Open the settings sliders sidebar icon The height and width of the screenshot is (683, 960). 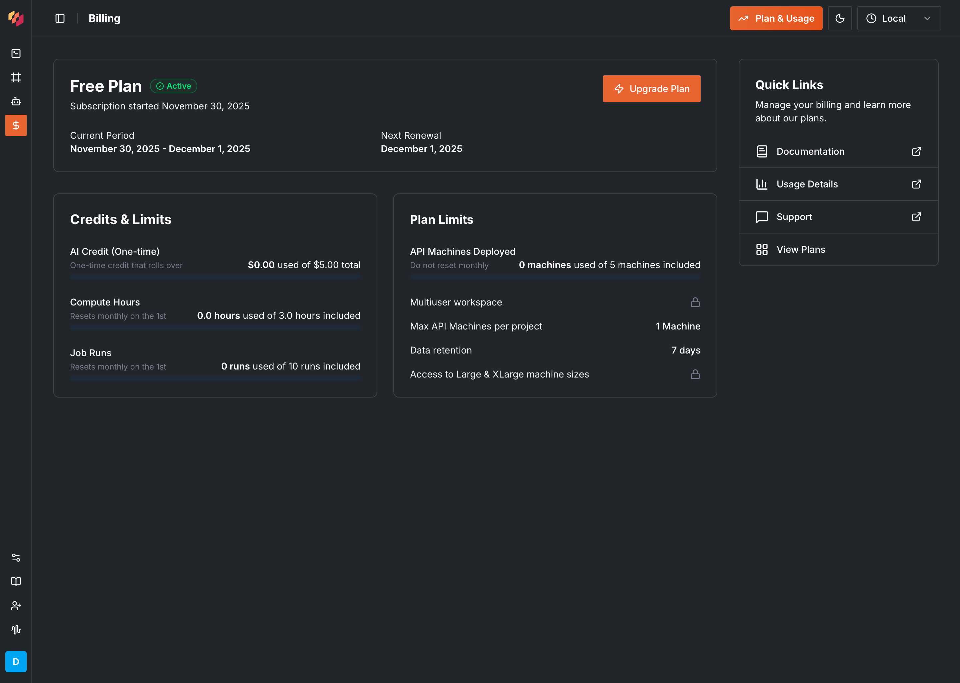16,558
